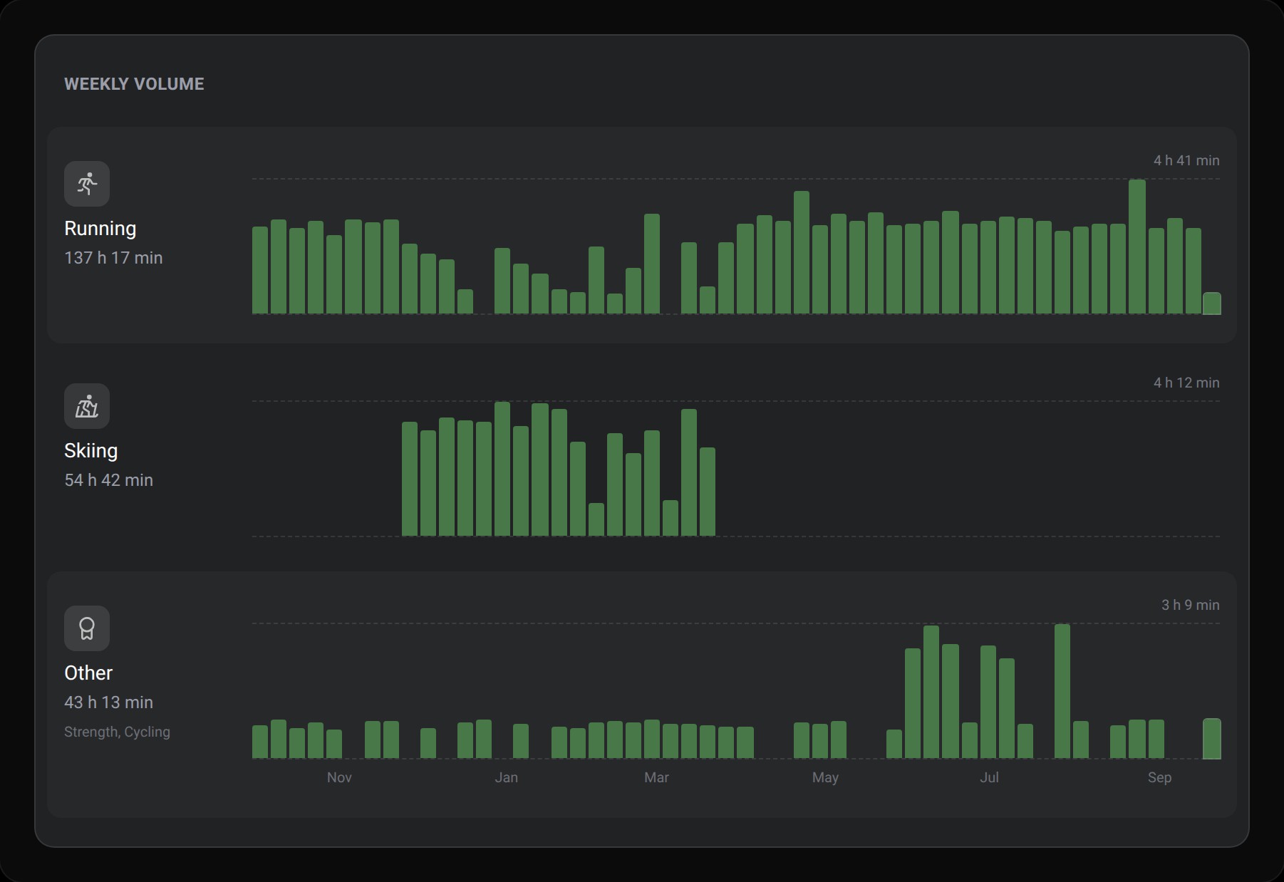Click the 137 h 17 min total
This screenshot has height=882, width=1284.
click(x=113, y=258)
